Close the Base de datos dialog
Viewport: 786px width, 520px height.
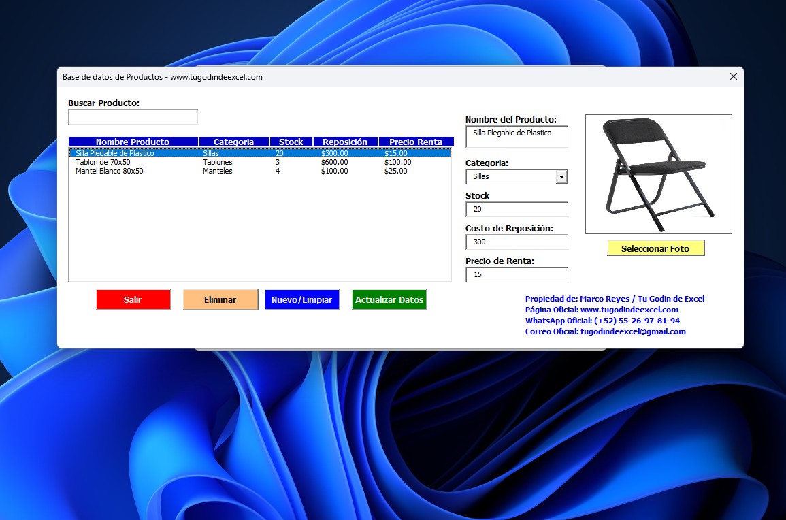(x=733, y=77)
